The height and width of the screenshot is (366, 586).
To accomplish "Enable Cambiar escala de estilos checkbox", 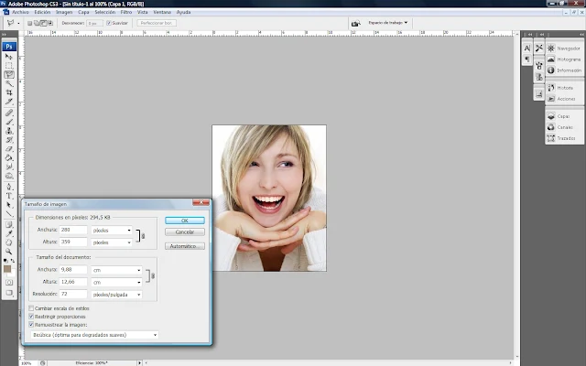I will click(x=31, y=308).
